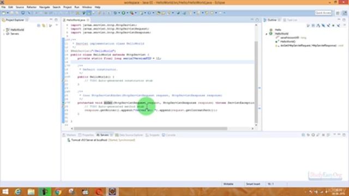The width and height of the screenshot is (349, 196).
Task: Click the 'Writable' status bar entry
Action: pos(228,184)
